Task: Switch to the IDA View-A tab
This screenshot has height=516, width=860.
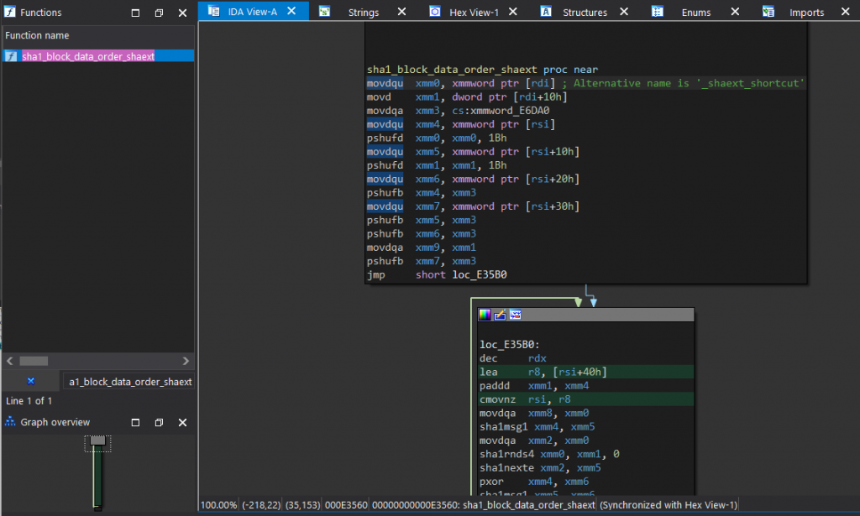Action: tap(252, 12)
